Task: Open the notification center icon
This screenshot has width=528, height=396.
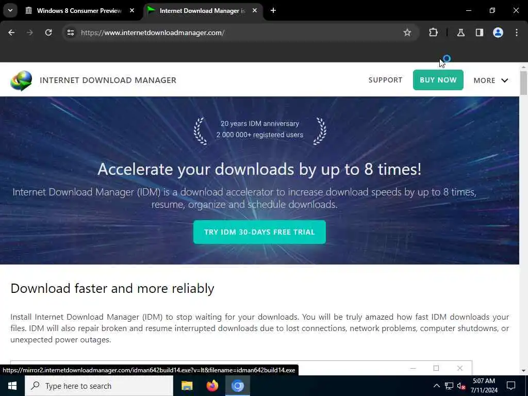Action: tap(511, 386)
